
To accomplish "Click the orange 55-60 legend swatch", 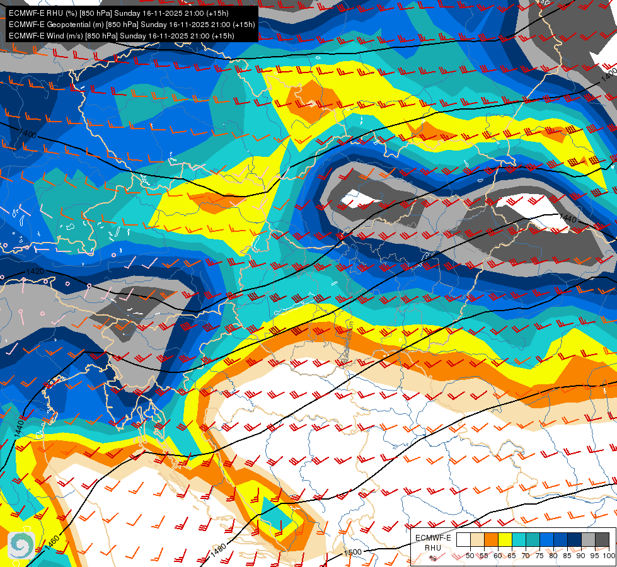I will (492, 539).
